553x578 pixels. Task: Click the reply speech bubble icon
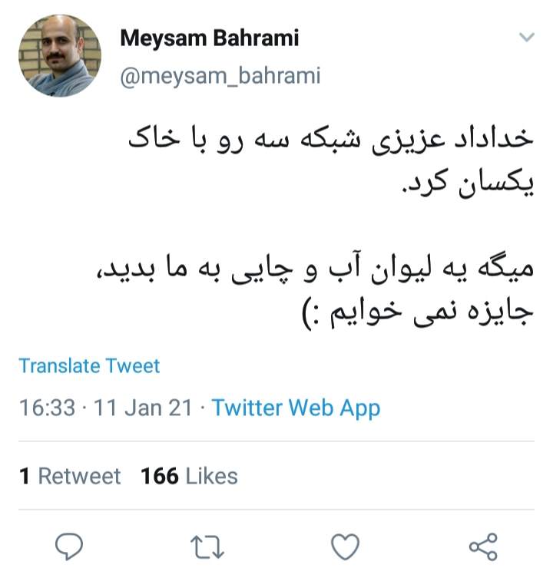[69, 547]
